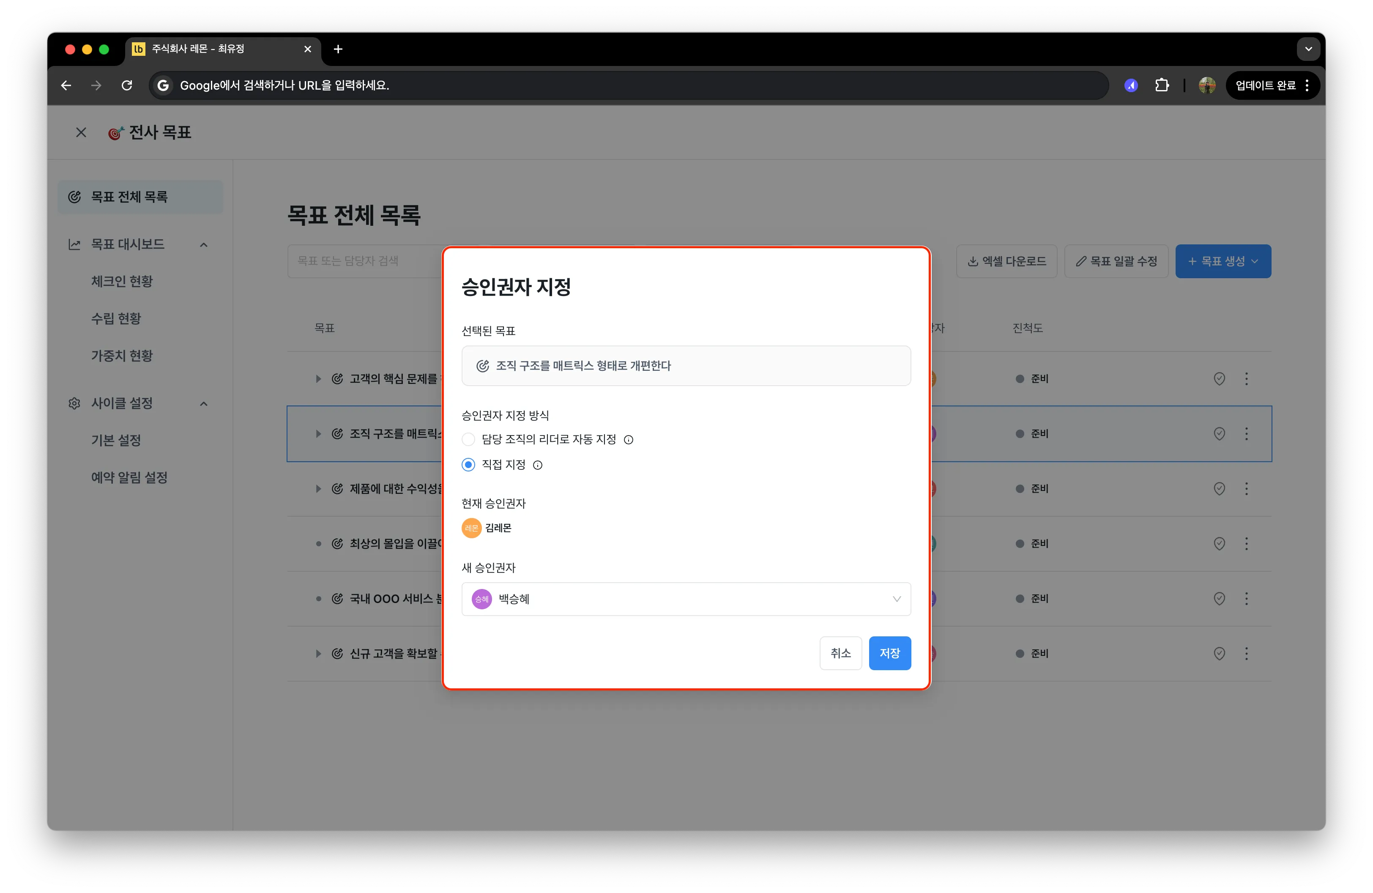Open 체크인 현황 in sidebar
This screenshot has width=1373, height=893.
122,282
